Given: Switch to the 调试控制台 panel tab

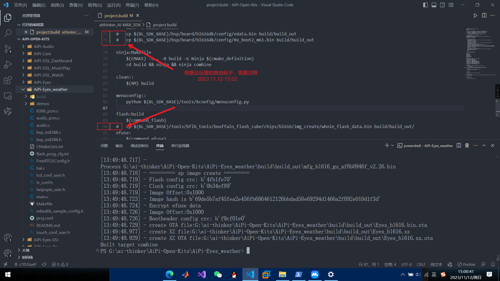Looking at the screenshot, I should [x=140, y=146].
